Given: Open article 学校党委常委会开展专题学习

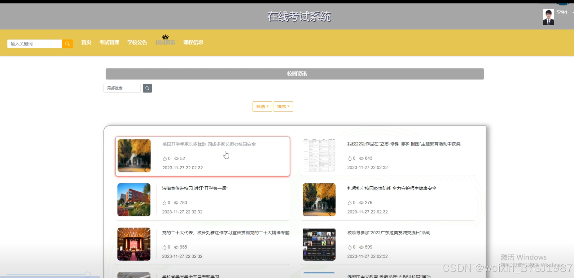Looking at the screenshot, I should pos(191,276).
